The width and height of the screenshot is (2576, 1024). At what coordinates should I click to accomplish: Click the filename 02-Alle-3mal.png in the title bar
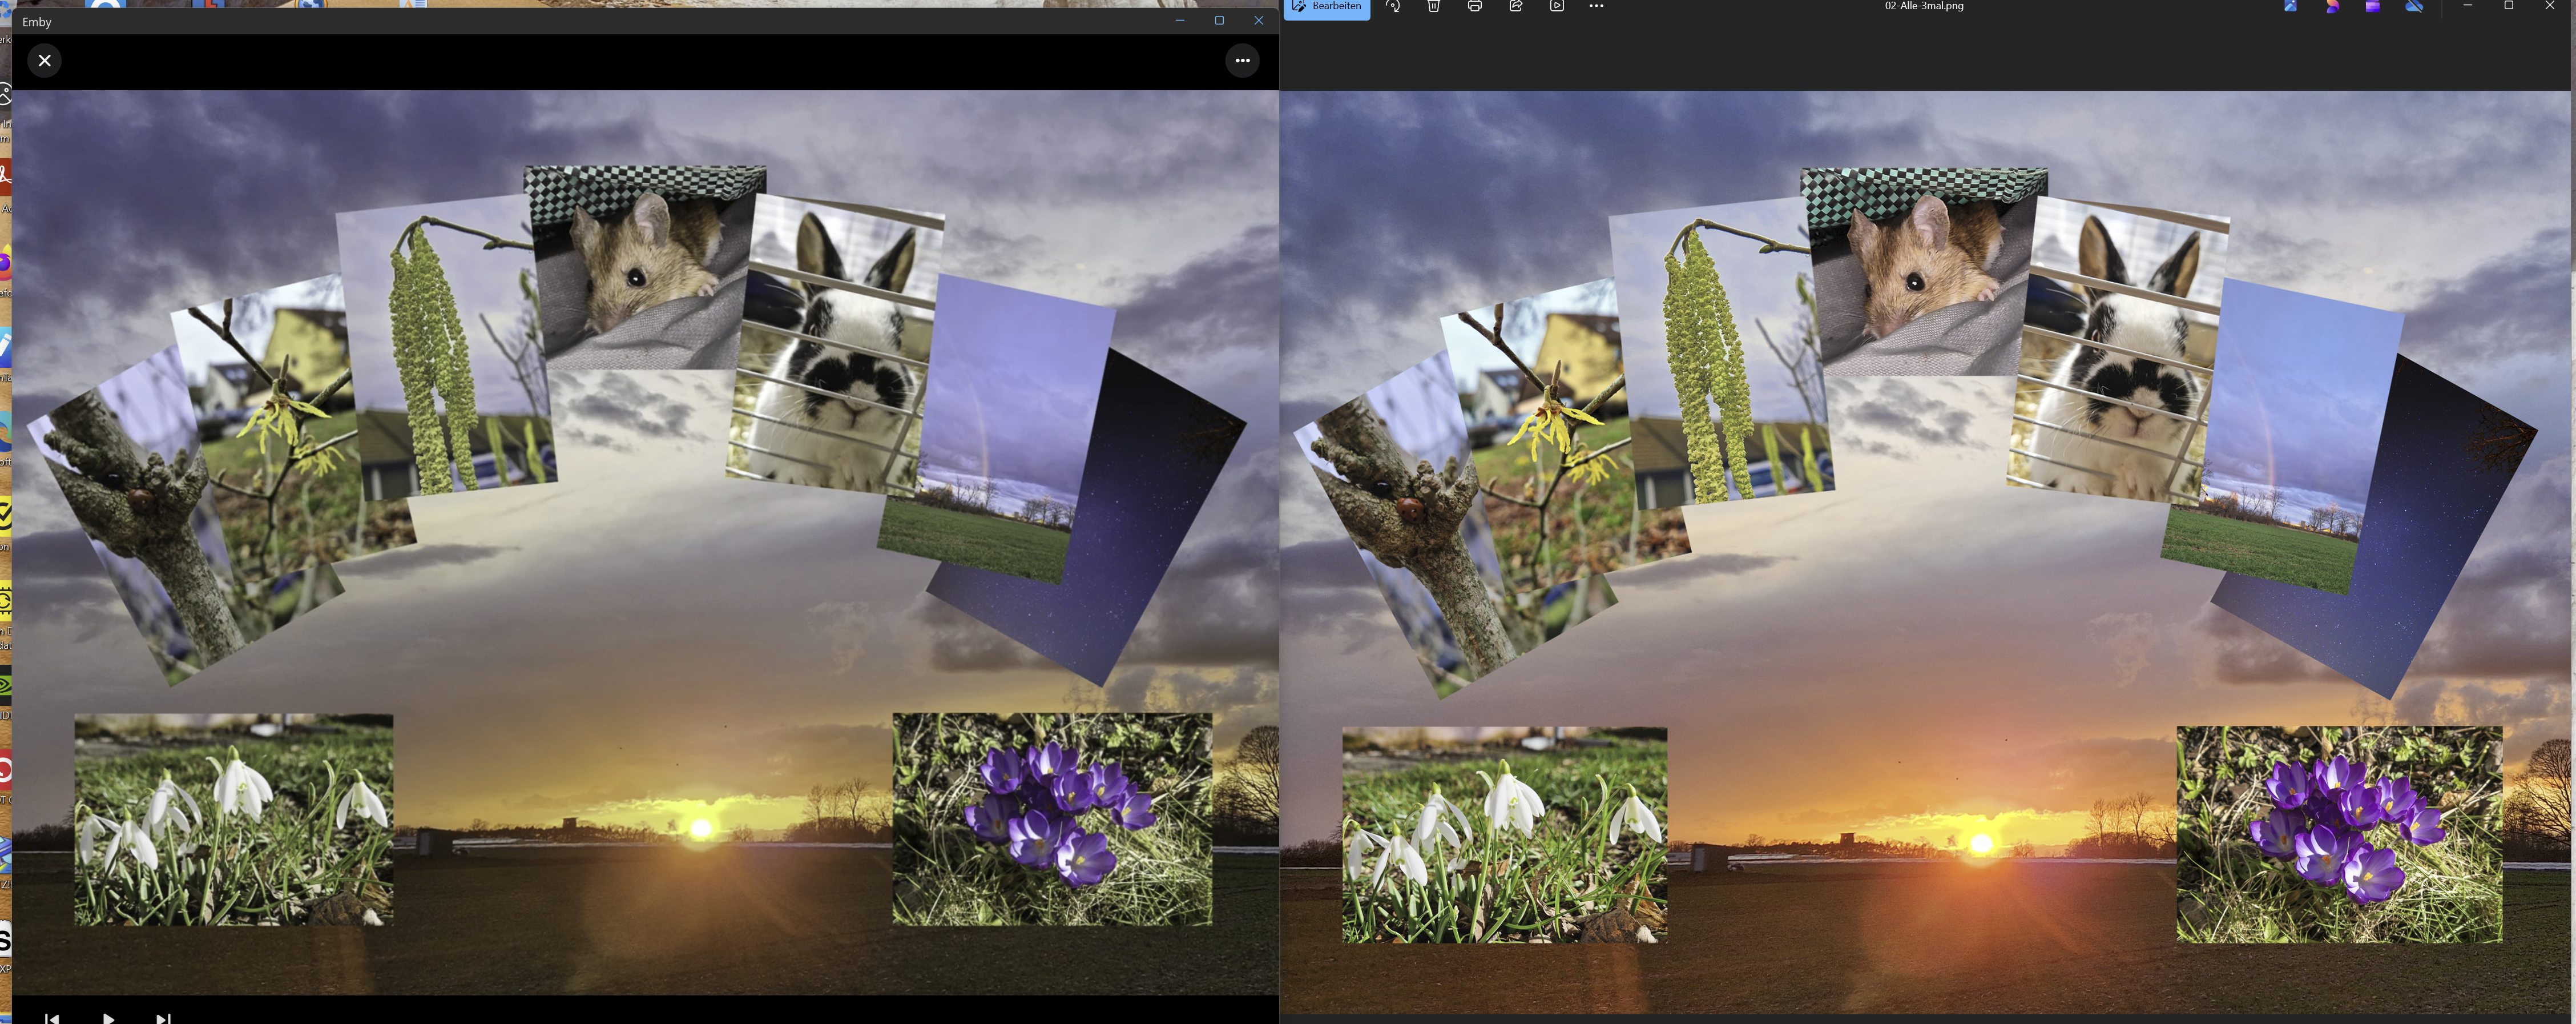[x=1920, y=7]
